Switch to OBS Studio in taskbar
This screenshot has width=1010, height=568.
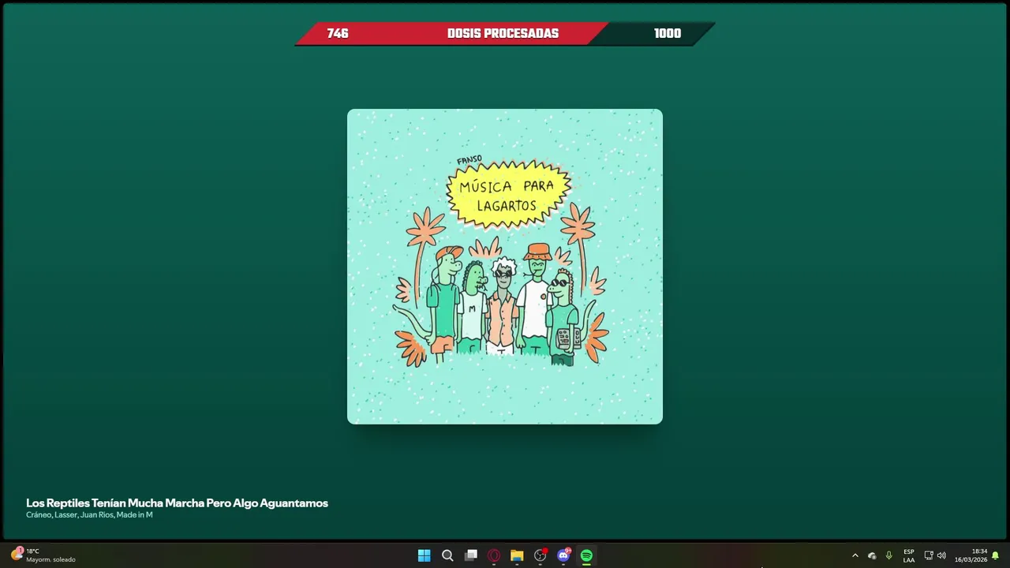pos(541,555)
